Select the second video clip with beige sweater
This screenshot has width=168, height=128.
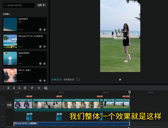[47, 105]
